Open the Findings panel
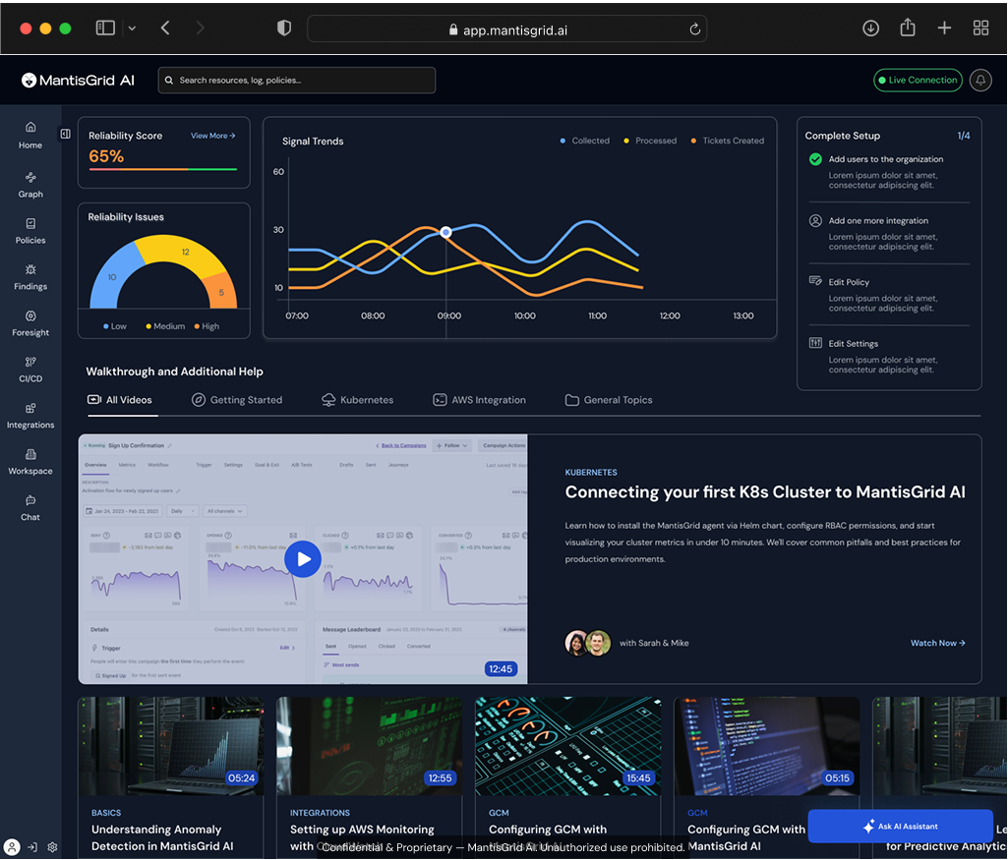 30,278
